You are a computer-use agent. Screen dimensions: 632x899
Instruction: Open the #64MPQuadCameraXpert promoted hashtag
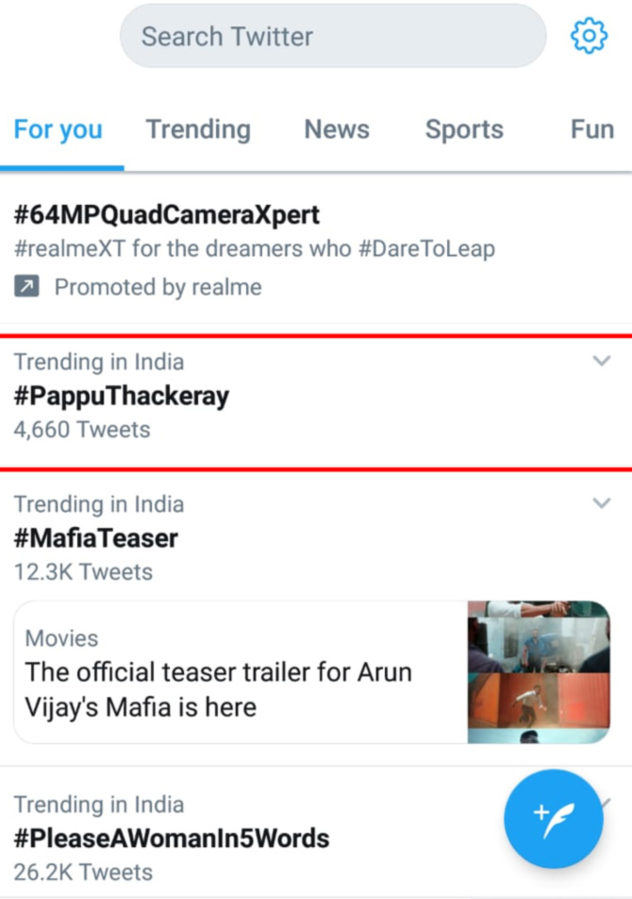coord(167,215)
